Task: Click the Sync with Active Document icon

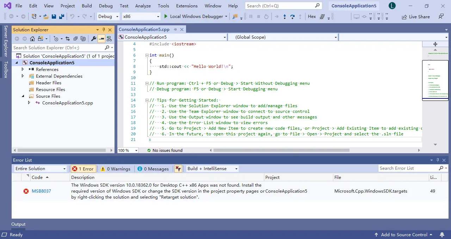Action: pos(68,39)
